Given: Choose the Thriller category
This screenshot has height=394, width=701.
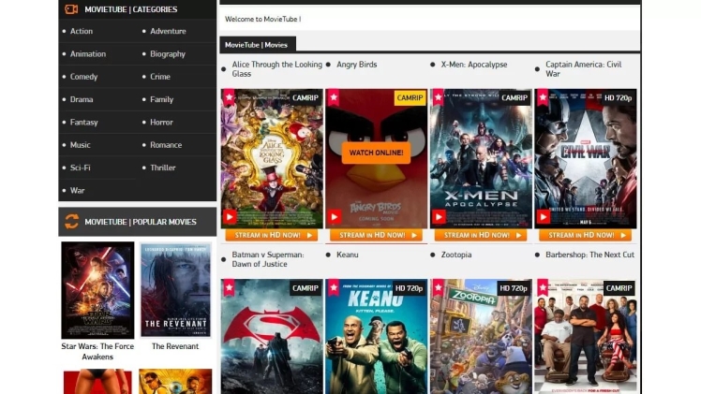Looking at the screenshot, I should tap(163, 168).
